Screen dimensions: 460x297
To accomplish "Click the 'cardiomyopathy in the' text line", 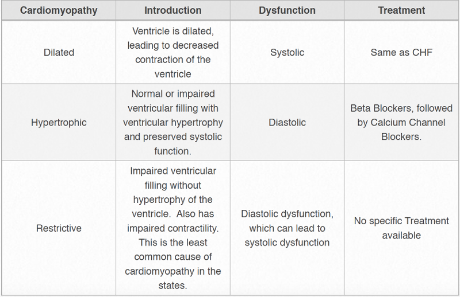I will point(172,271).
